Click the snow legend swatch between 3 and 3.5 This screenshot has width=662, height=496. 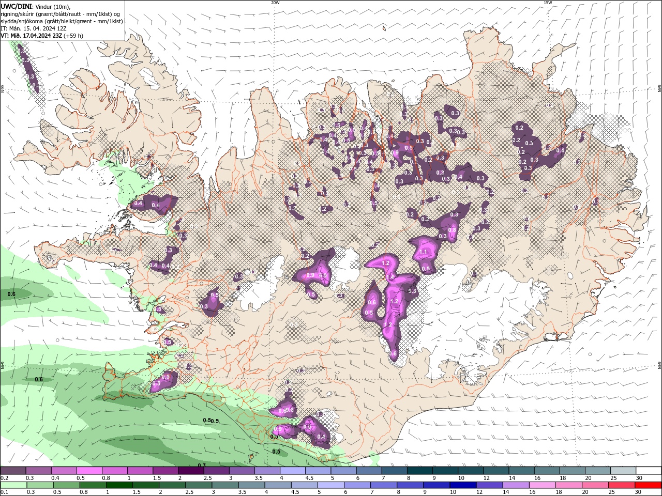242,471
